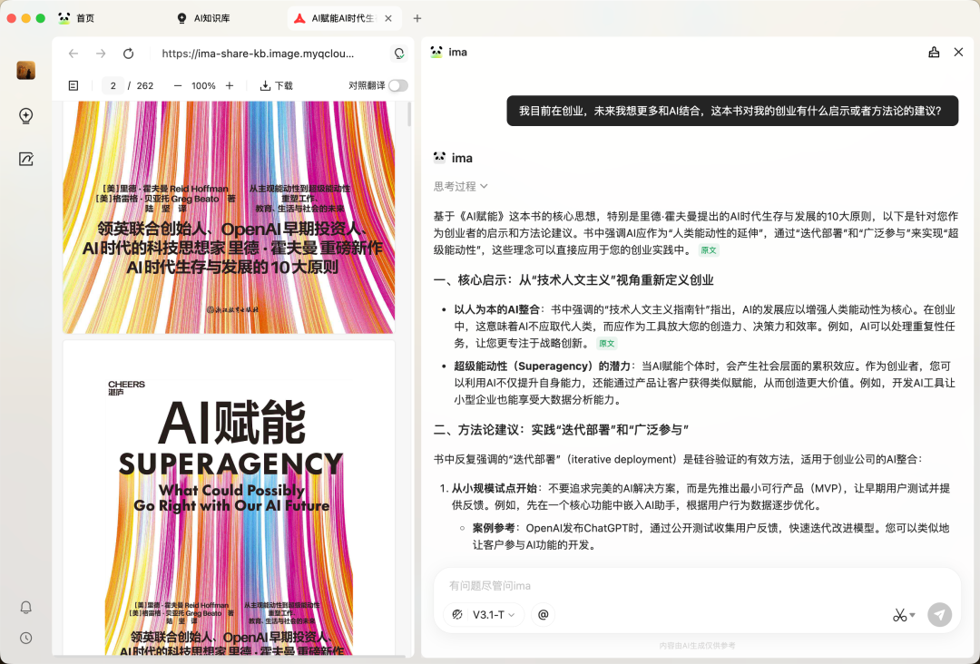This screenshot has height=664, width=980.
Task: Click the page number field showing 2
Action: point(113,85)
